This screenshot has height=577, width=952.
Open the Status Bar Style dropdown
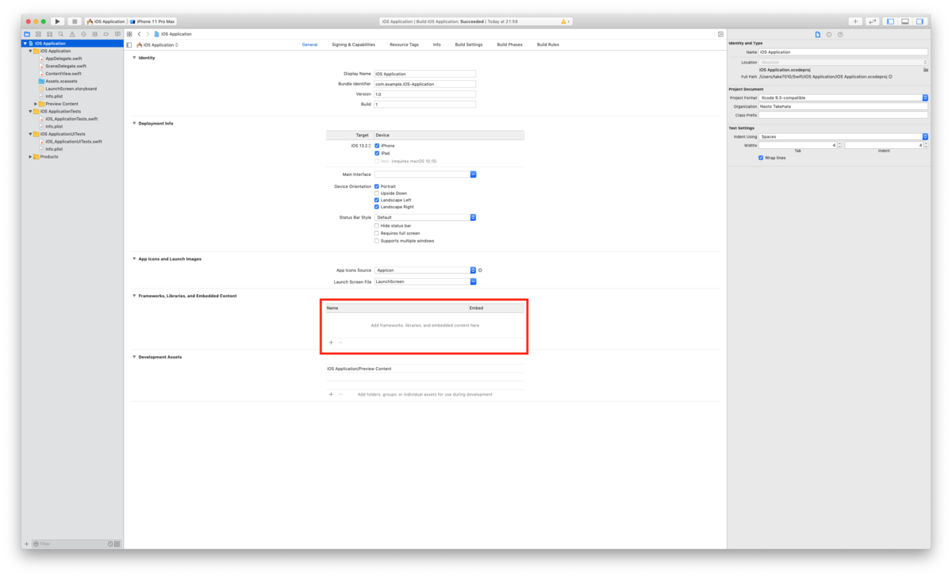425,217
